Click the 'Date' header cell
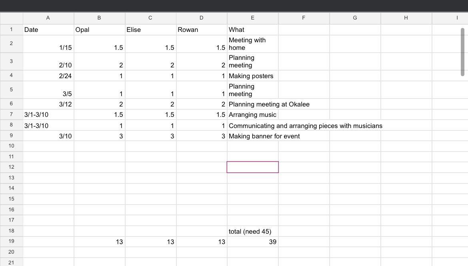 pyautogui.click(x=48, y=30)
